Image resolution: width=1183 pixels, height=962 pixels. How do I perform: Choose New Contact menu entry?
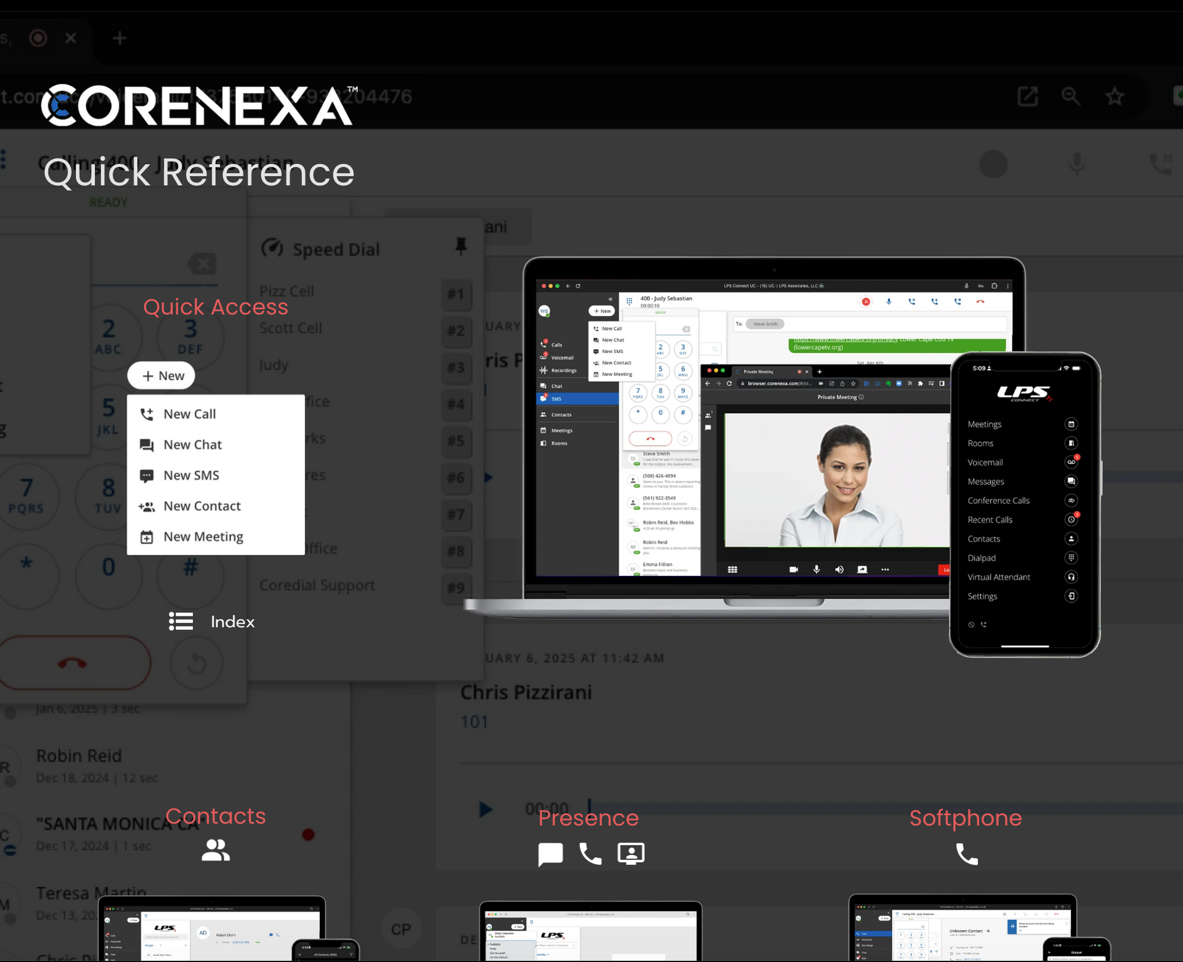[x=201, y=506]
